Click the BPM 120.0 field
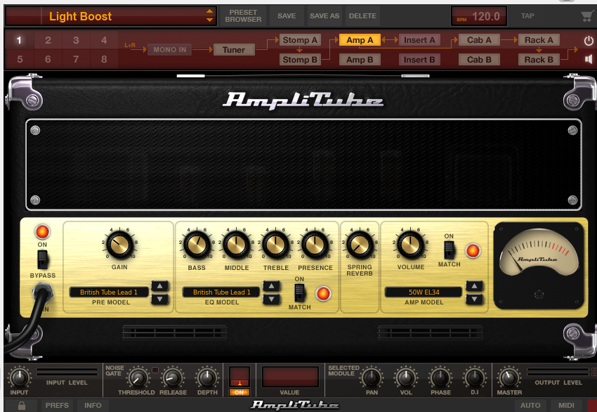597x412 pixels. coord(478,16)
